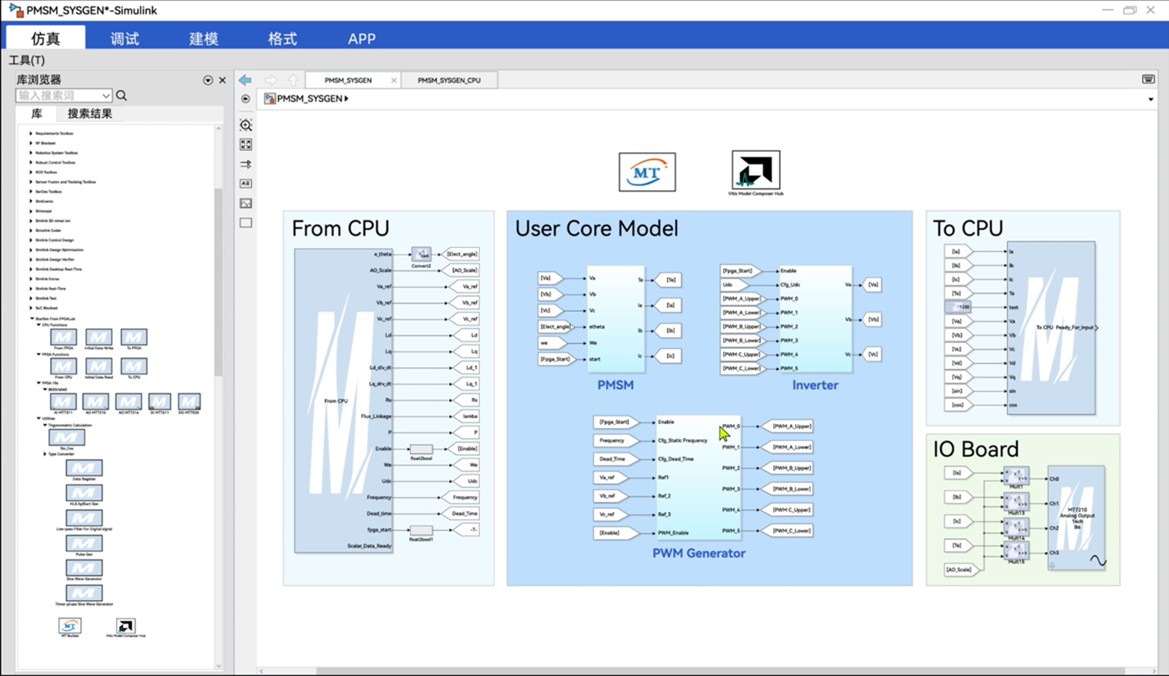The image size is (1169, 676).
Task: Select Sin_Cos library block
Action: click(x=66, y=437)
